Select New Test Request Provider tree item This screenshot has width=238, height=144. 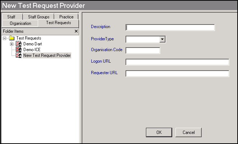coord(47,55)
